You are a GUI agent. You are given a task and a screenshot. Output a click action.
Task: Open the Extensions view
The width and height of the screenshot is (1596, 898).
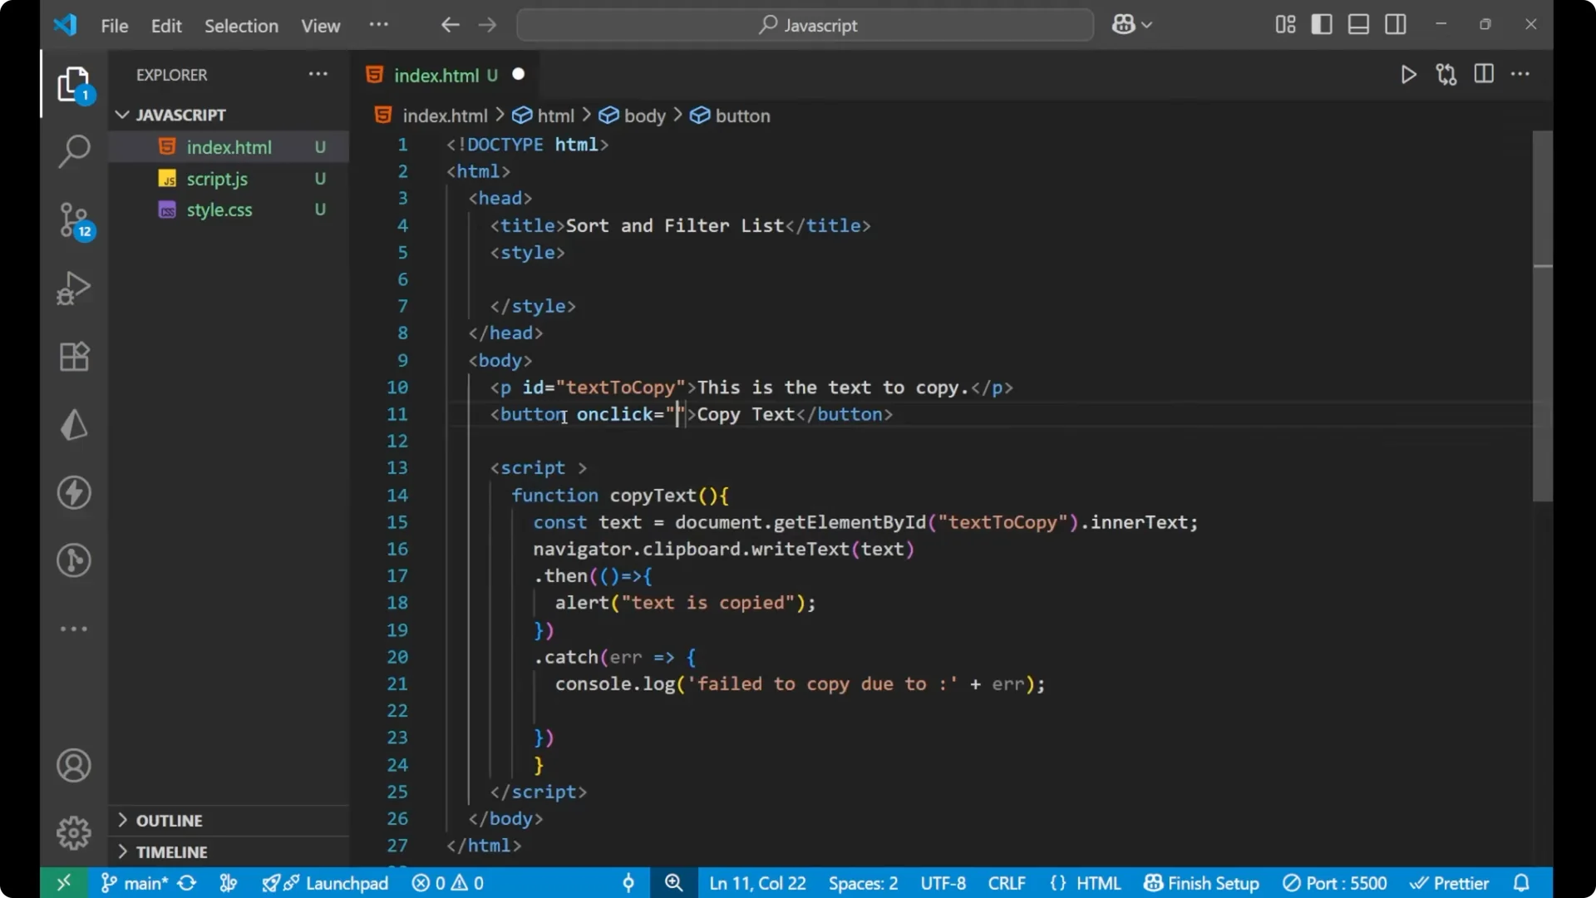point(73,356)
